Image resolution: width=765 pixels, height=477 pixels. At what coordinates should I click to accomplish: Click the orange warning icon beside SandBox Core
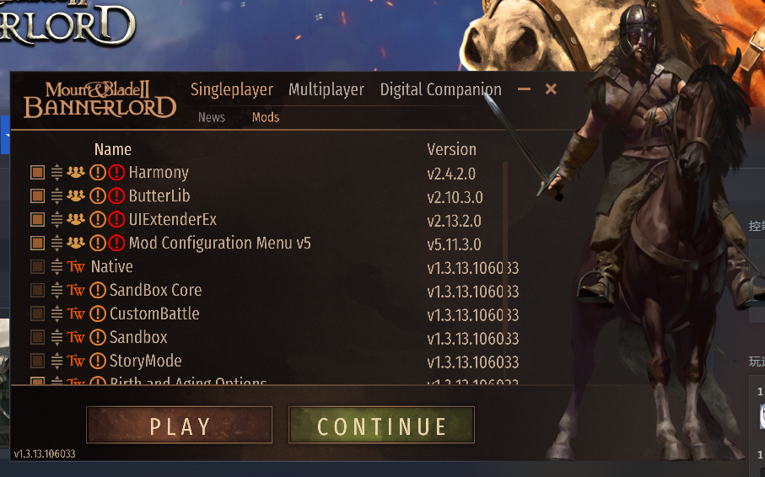tap(98, 290)
